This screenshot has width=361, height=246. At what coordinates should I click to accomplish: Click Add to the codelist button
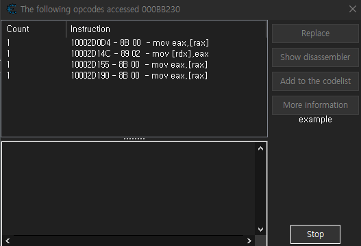pos(315,81)
